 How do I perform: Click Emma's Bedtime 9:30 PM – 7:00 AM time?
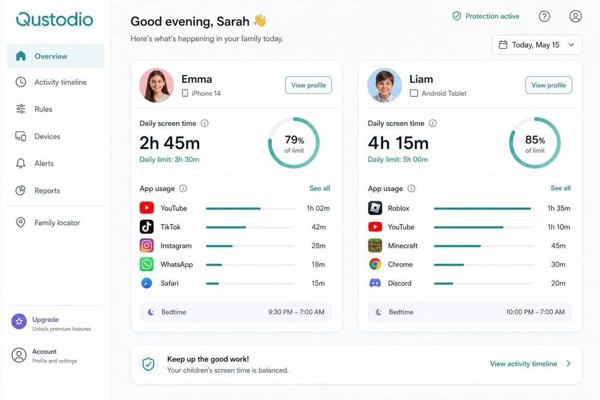tap(296, 312)
